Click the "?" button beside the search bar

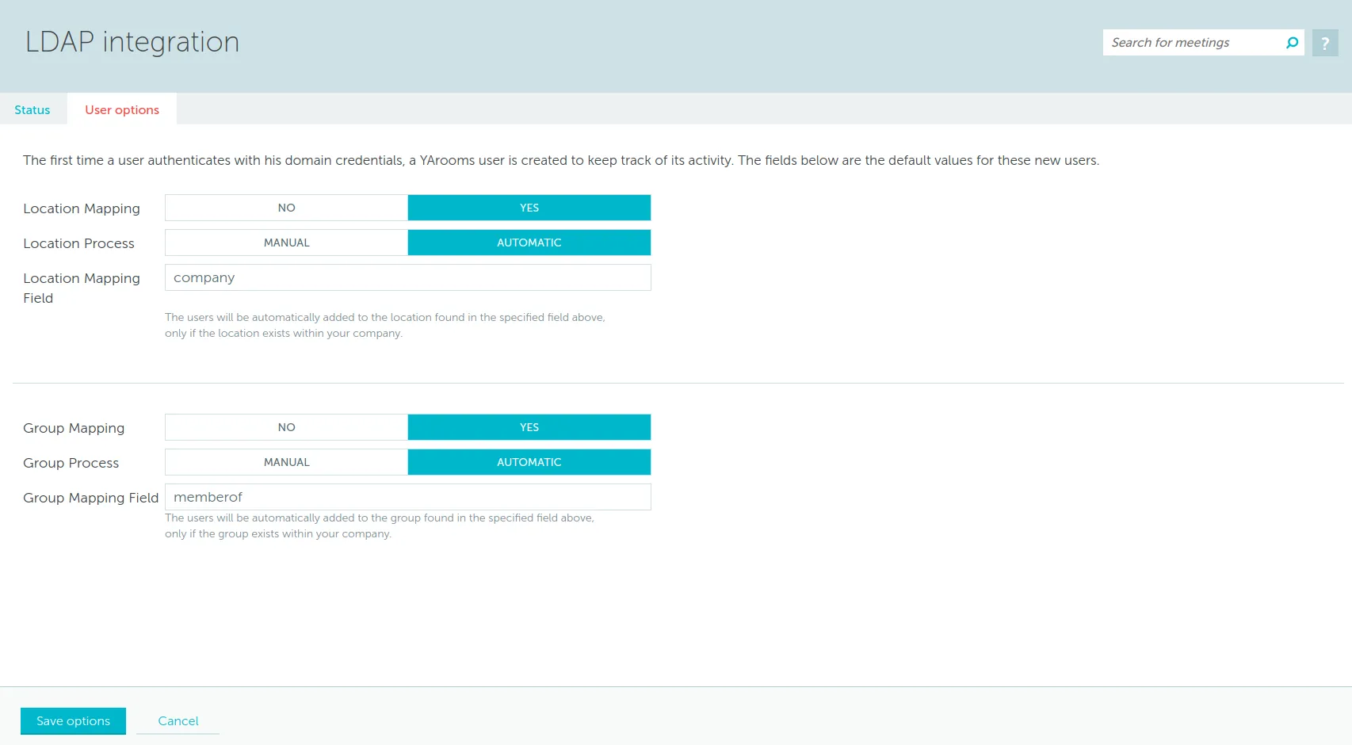click(1324, 42)
